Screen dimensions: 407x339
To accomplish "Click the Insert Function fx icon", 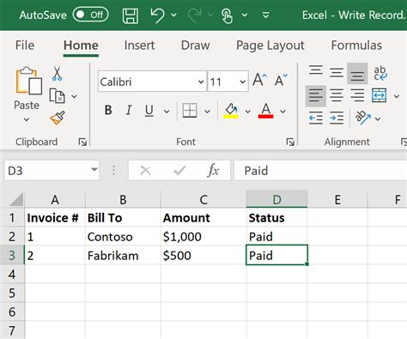I will coord(213,171).
